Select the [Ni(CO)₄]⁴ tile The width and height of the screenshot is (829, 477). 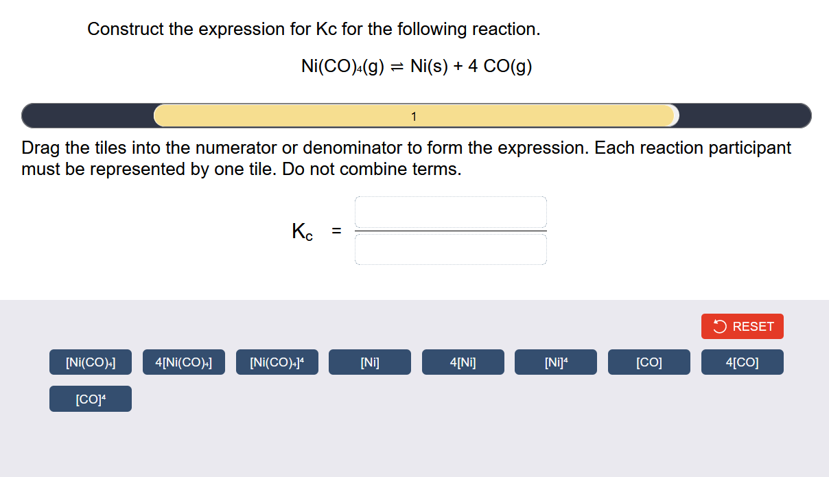[x=277, y=362]
